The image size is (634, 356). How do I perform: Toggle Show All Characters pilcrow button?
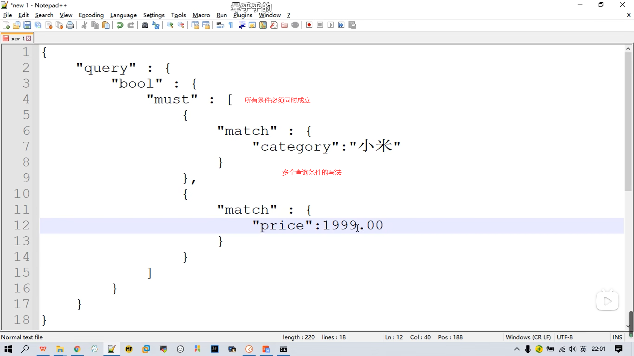coord(231,25)
